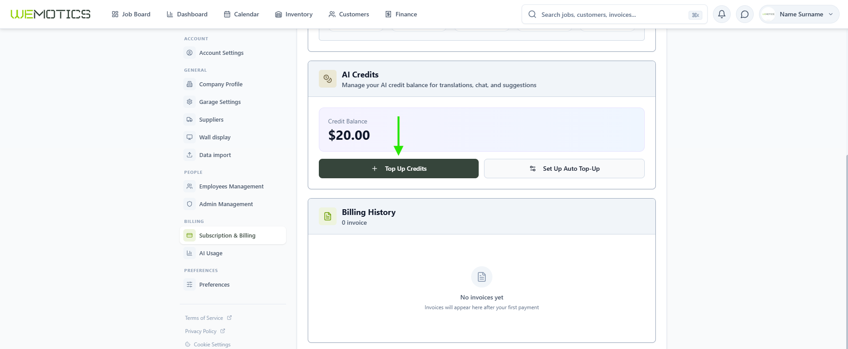This screenshot has width=848, height=349.
Task: Select Subscription & Billing
Action: click(x=233, y=235)
